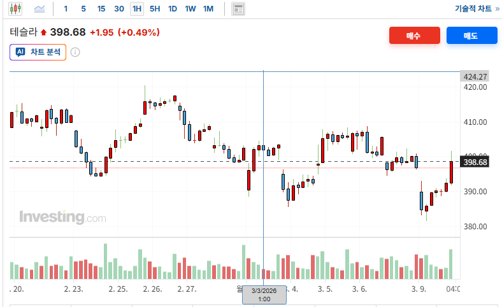The image size is (502, 307).
Task: Click the Investing.com watermark logo
Action: click(62, 217)
